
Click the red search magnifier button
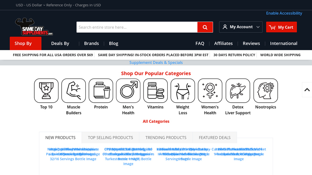(205, 27)
